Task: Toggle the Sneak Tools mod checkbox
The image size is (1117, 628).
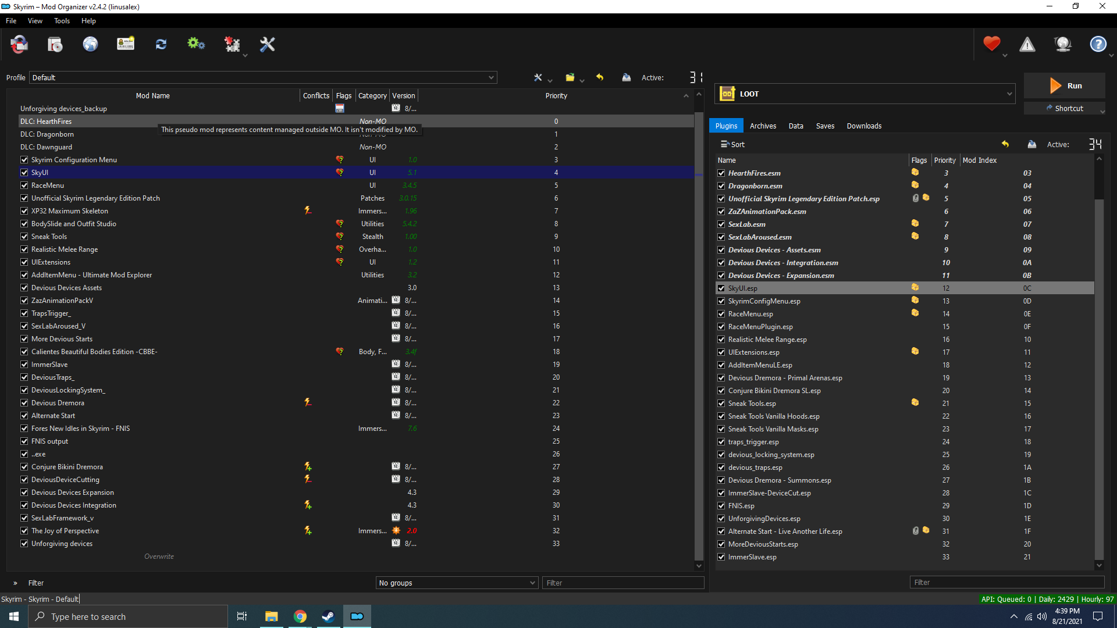Action: (x=24, y=237)
